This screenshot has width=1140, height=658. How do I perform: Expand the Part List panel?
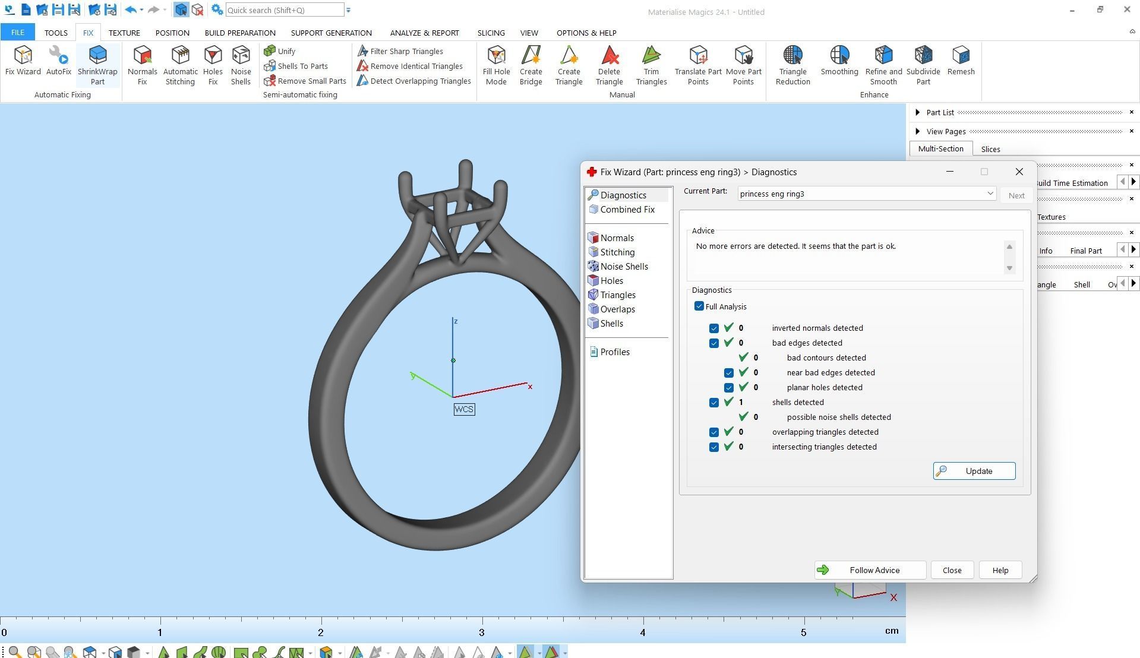[x=918, y=112]
